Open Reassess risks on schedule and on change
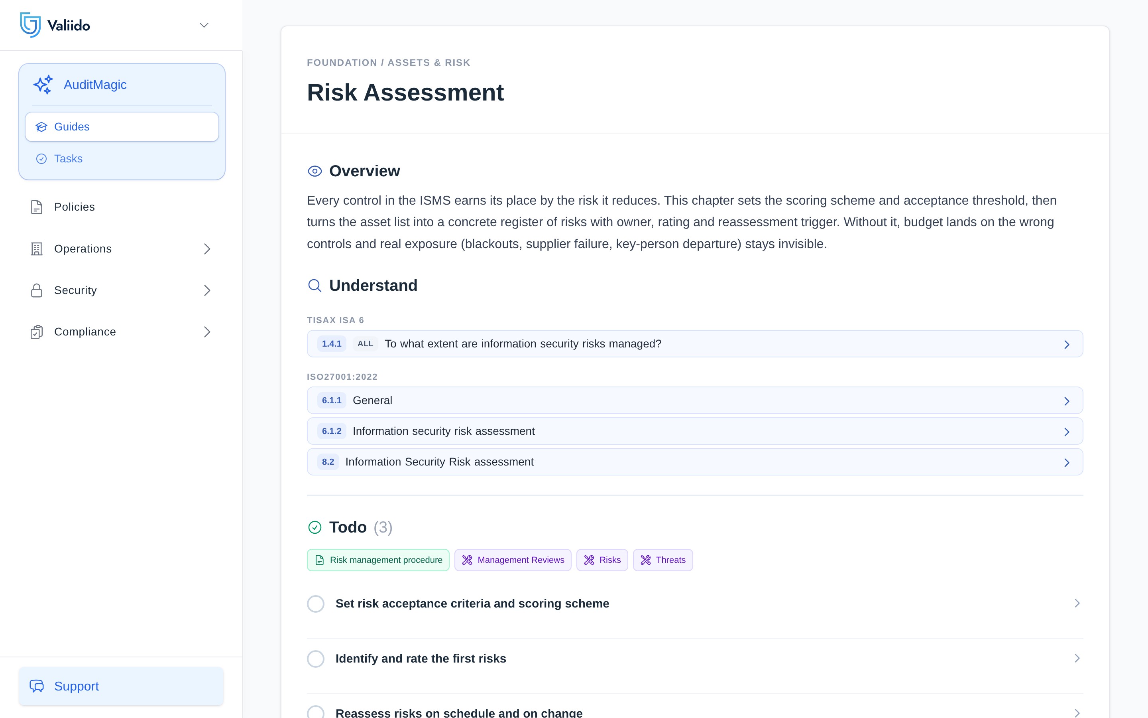 click(459, 713)
